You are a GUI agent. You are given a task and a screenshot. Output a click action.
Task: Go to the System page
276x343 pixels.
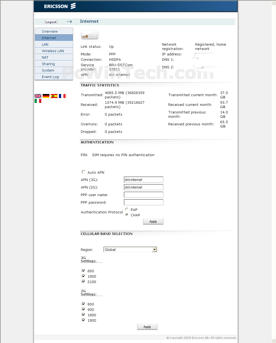54,70
